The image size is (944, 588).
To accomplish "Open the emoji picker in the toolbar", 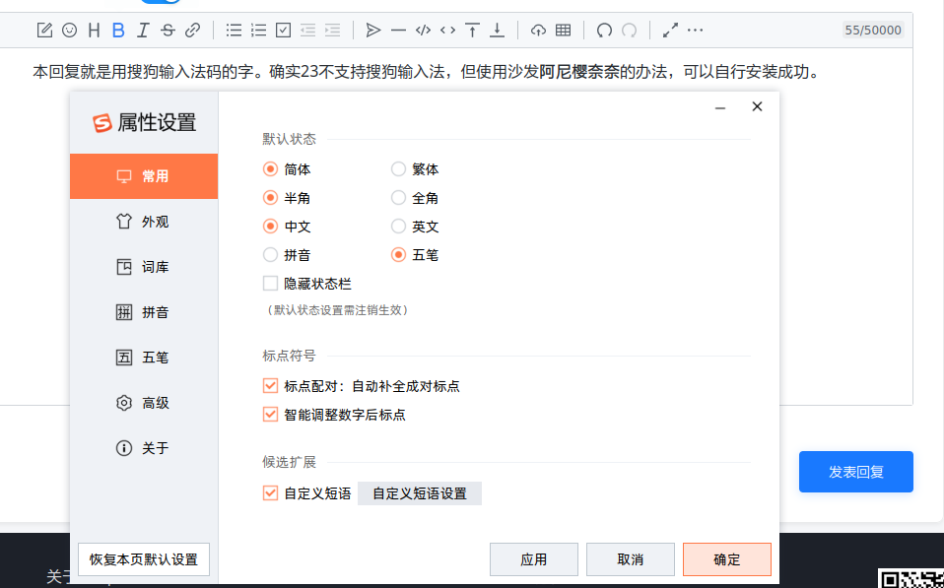I will 68,30.
